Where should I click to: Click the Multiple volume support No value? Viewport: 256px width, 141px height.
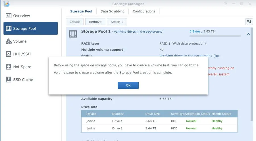(161, 50)
